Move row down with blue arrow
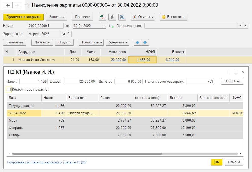Viewport: 252px width, 172px height. 145,42
